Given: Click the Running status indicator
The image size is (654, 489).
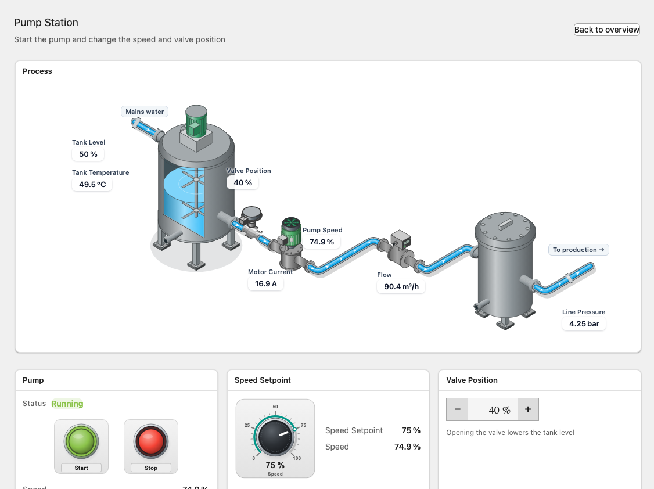Looking at the screenshot, I should 67,404.
